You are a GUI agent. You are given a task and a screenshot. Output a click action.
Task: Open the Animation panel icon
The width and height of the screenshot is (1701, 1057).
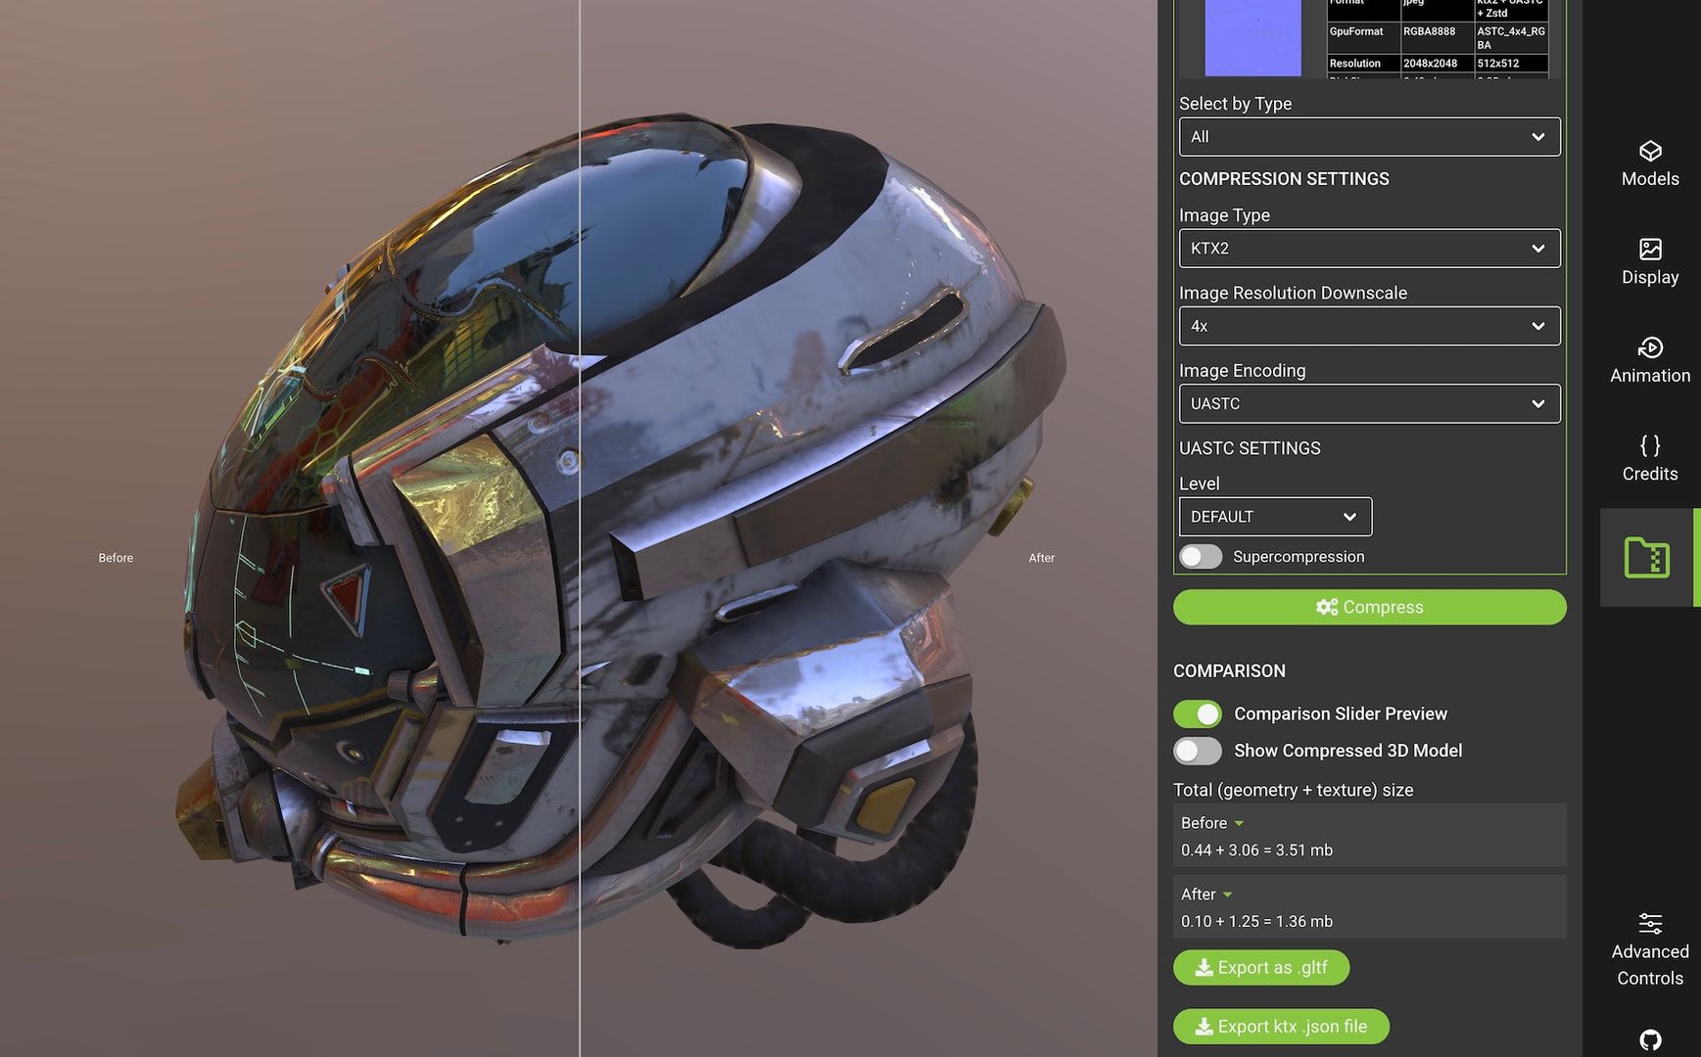(1650, 348)
